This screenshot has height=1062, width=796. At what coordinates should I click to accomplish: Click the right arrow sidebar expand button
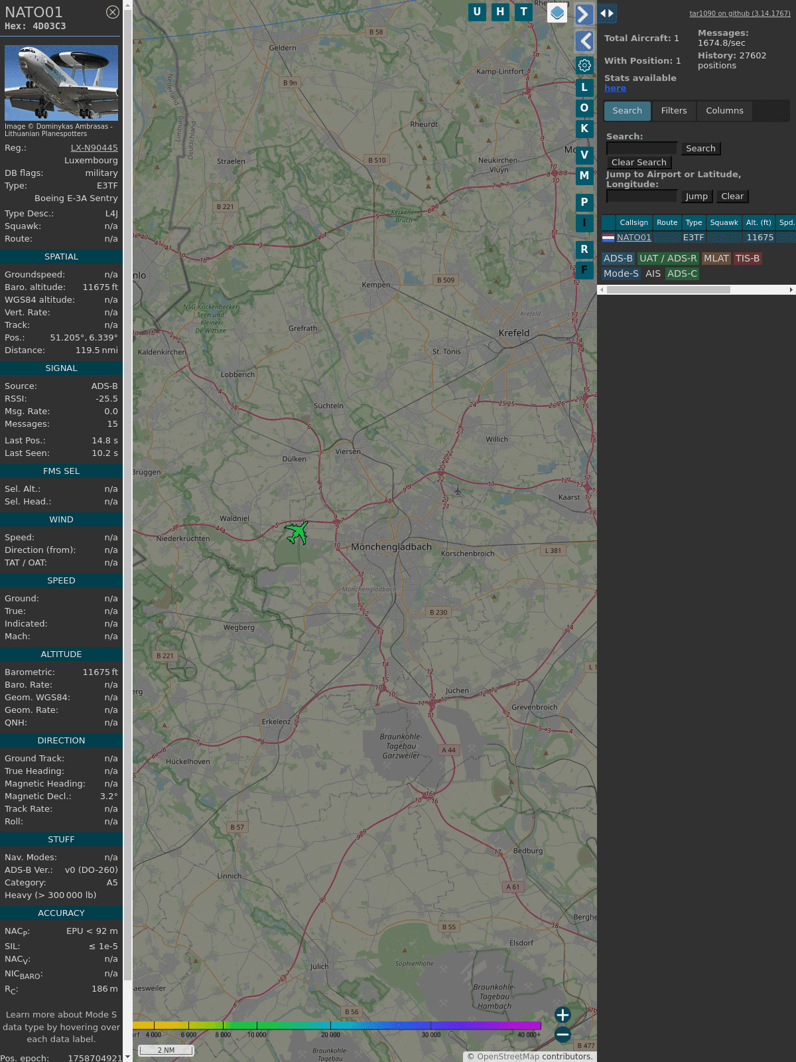(584, 15)
